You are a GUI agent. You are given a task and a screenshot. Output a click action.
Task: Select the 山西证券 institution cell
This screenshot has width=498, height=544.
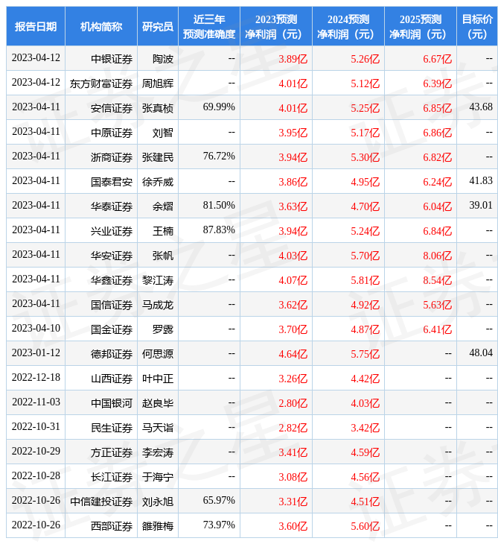pyautogui.click(x=101, y=379)
